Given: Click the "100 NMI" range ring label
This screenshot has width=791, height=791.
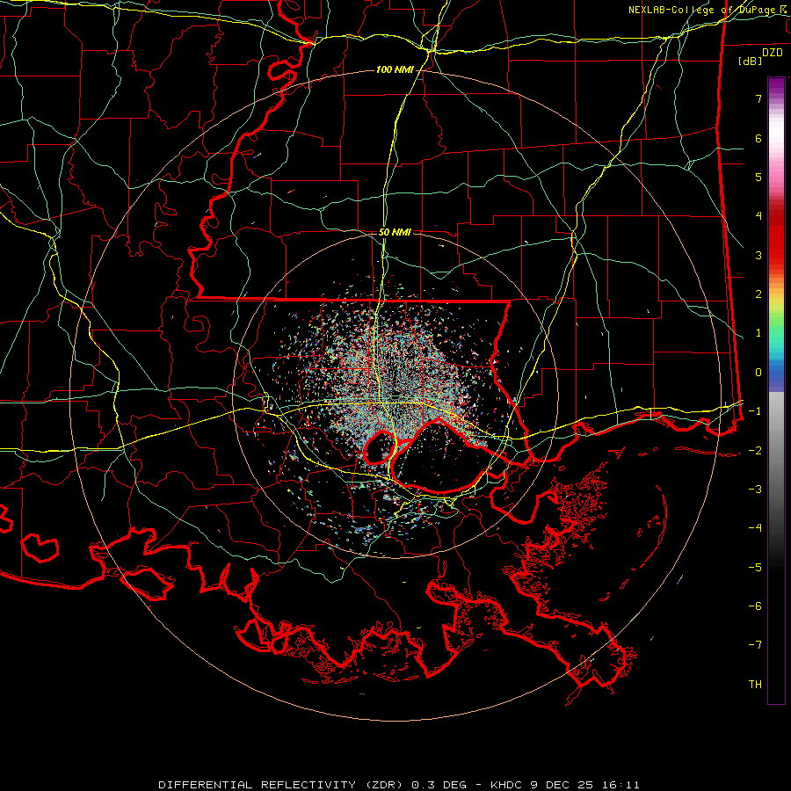Looking at the screenshot, I should (395, 69).
